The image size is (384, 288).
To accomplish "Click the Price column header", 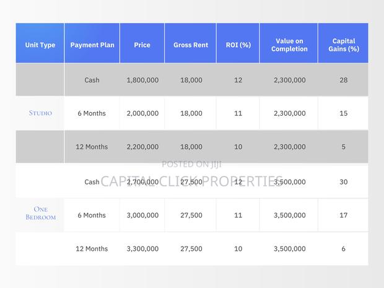I will pos(142,45).
